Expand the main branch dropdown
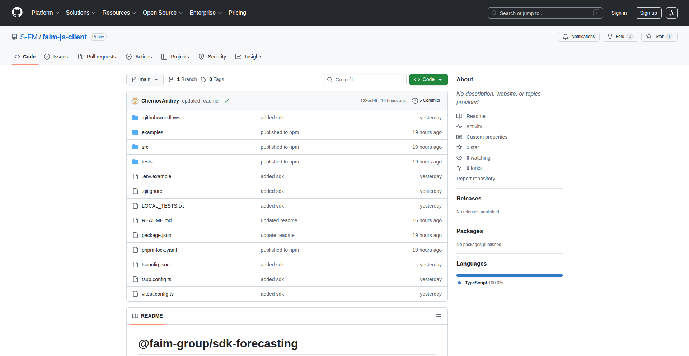This screenshot has height=356, width=689. pos(145,80)
